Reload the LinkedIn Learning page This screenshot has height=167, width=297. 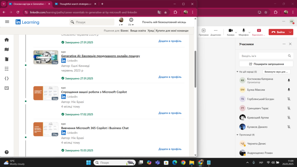(x=18, y=12)
